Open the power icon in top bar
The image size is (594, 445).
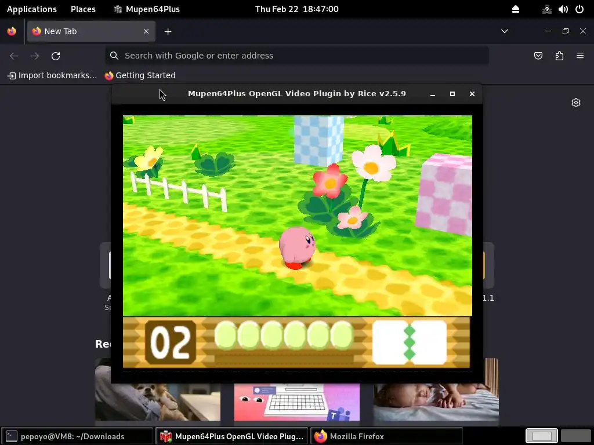tap(579, 9)
